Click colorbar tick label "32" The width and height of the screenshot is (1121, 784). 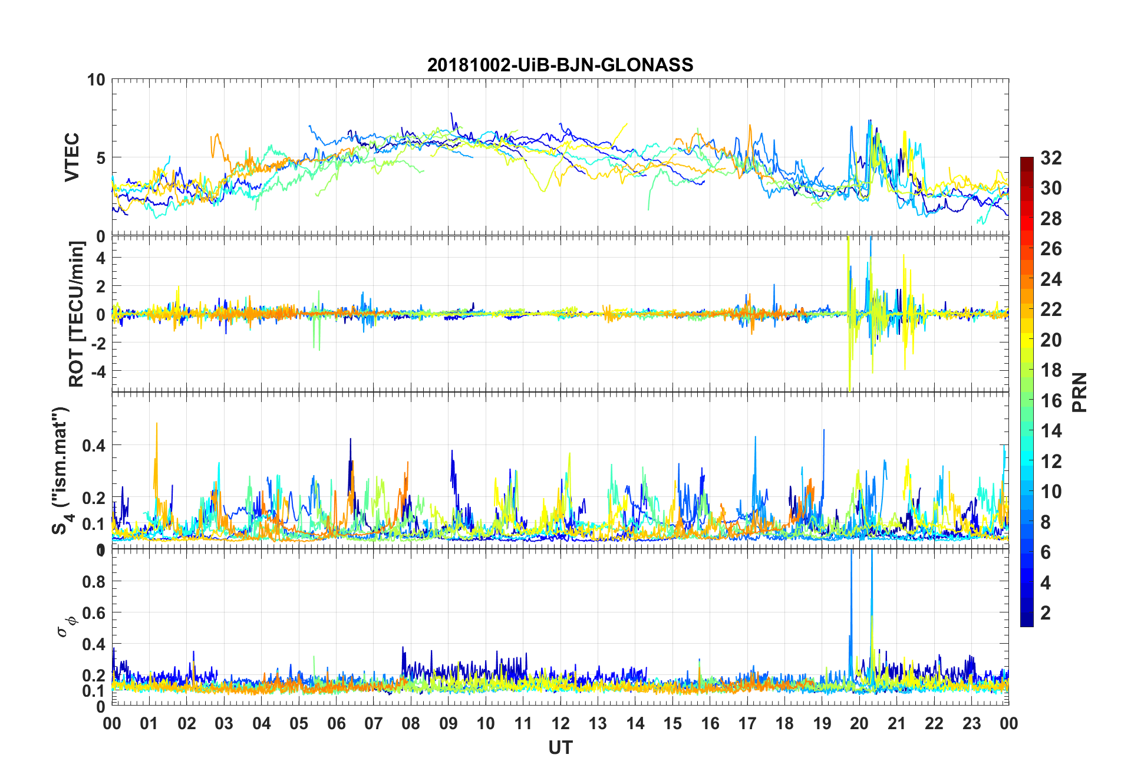[1051, 157]
